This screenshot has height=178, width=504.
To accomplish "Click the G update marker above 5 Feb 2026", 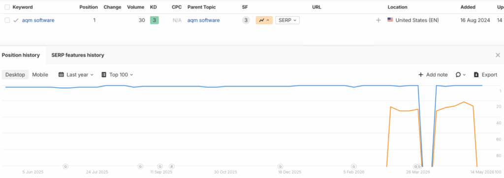I will 353,166.
